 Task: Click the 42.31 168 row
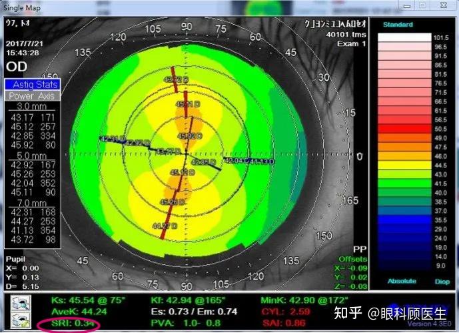point(33,212)
